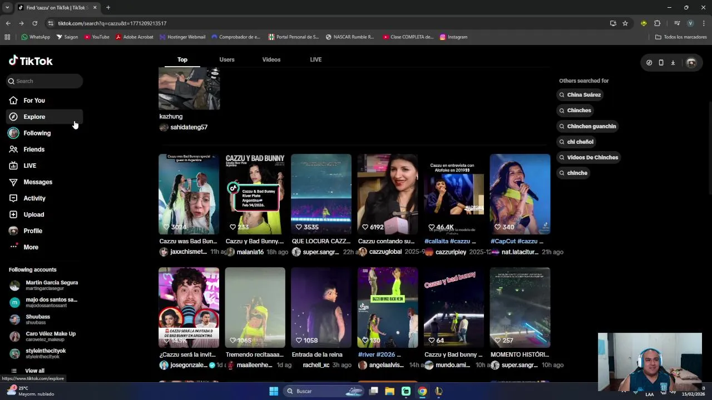Switch to the Users results tab
Viewport: 712px width, 400px height.
227,59
